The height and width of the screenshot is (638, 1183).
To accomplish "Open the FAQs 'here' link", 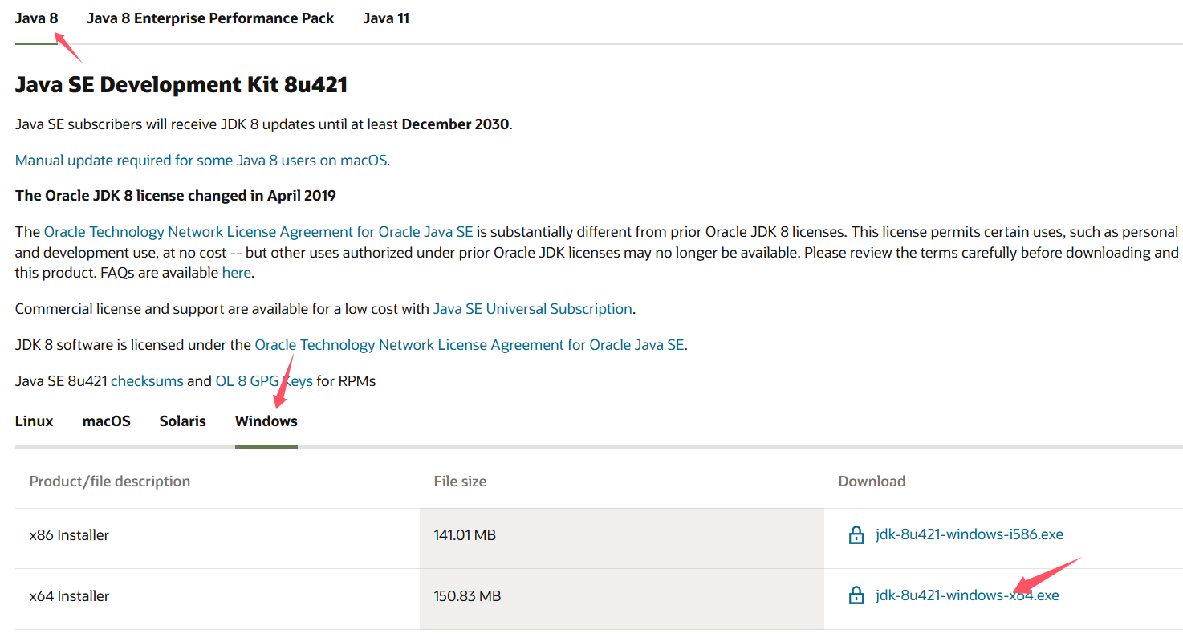I will click(237, 273).
